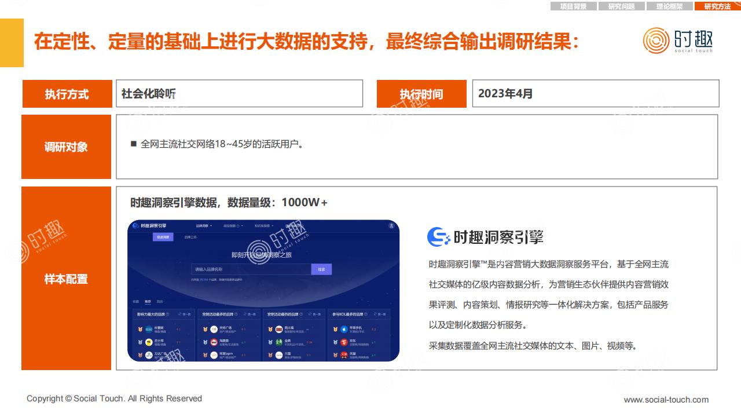Click the orange 调研对象 label box

coord(66,147)
